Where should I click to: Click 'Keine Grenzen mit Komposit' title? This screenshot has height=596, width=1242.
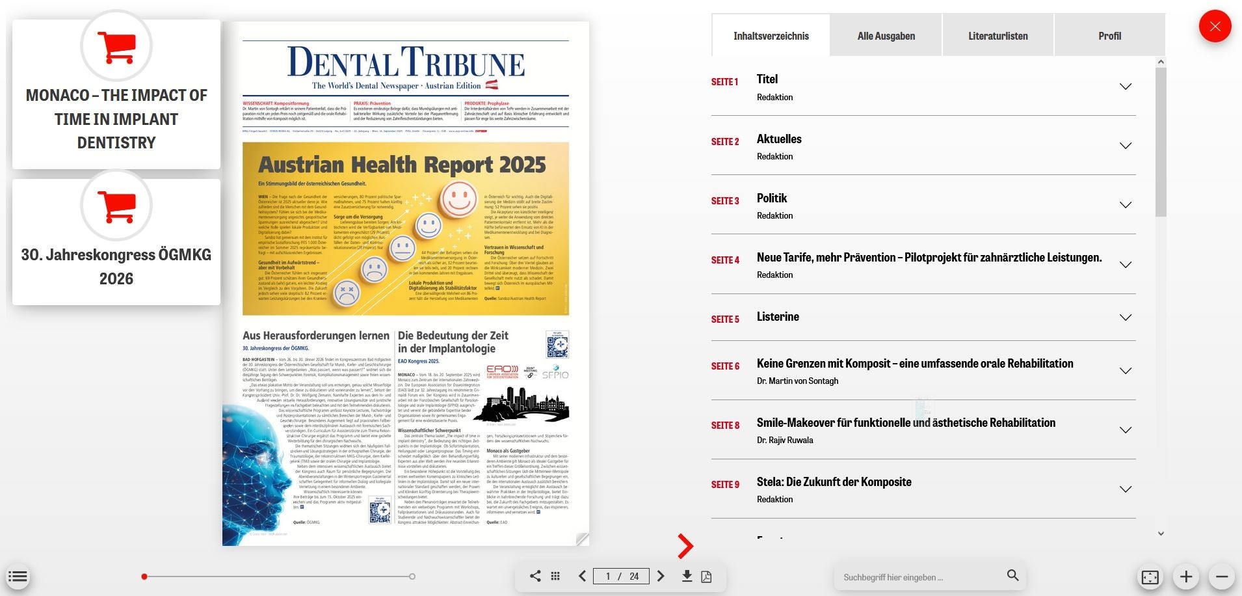pyautogui.click(x=915, y=364)
